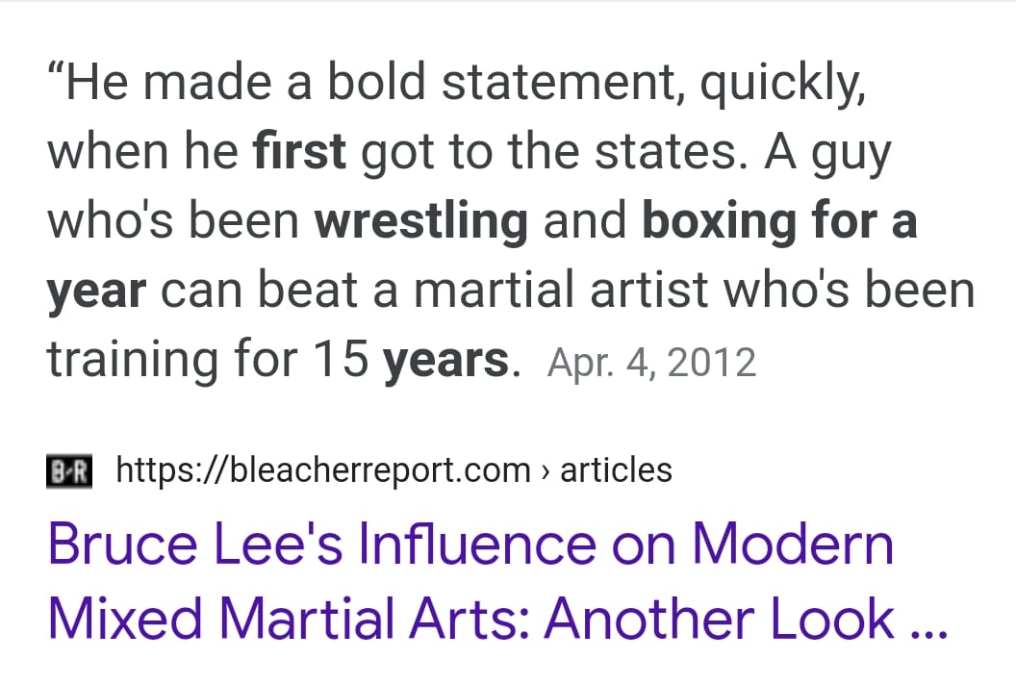Click the bold word 'years' ending the snippet
1016x684 pixels.
[x=445, y=360]
